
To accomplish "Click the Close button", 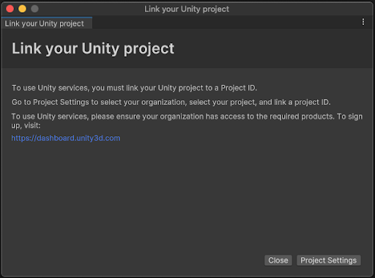I will 278,260.
